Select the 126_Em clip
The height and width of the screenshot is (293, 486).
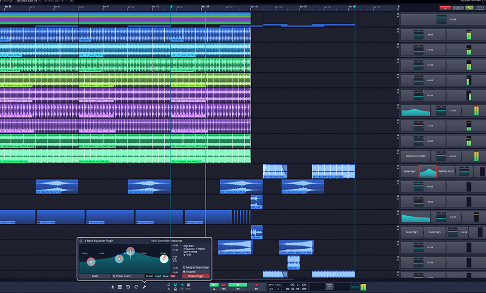click(256, 232)
